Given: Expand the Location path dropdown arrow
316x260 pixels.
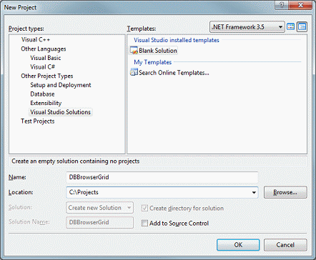Looking at the screenshot, I should tap(254, 192).
